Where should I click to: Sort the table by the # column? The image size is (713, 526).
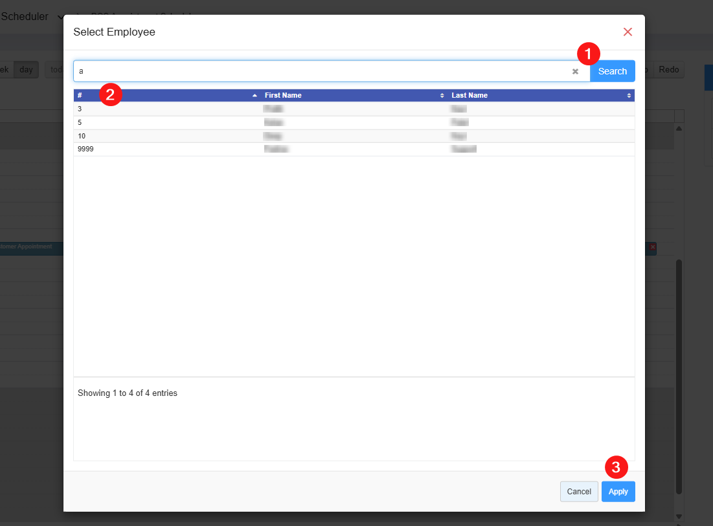166,95
